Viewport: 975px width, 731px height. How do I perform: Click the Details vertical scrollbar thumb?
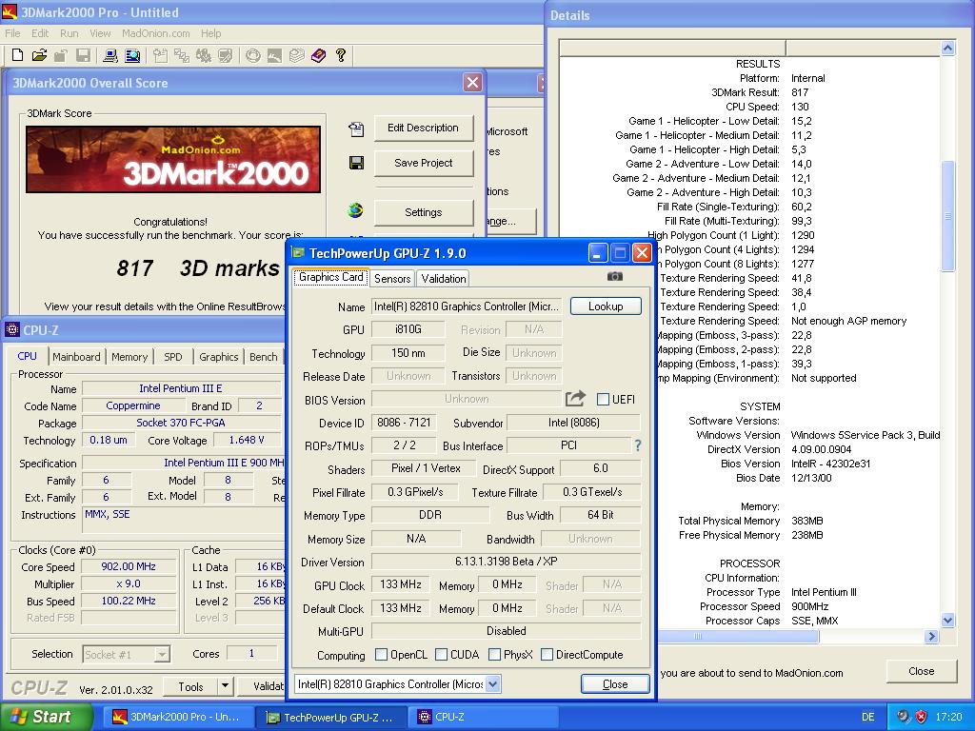point(947,216)
